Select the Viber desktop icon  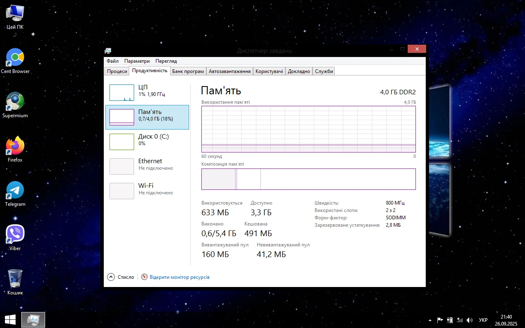[x=15, y=235]
